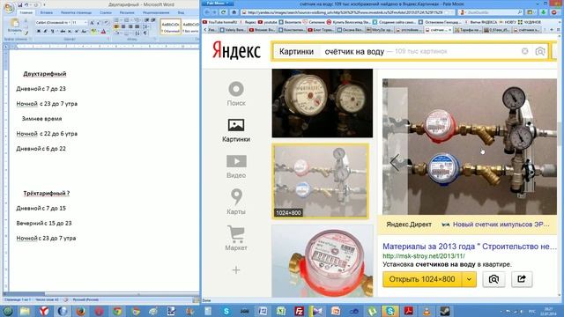Open Word's Вставка ribbon tab
Image resolution: width=564 pixels, height=317 pixels.
[47, 12]
